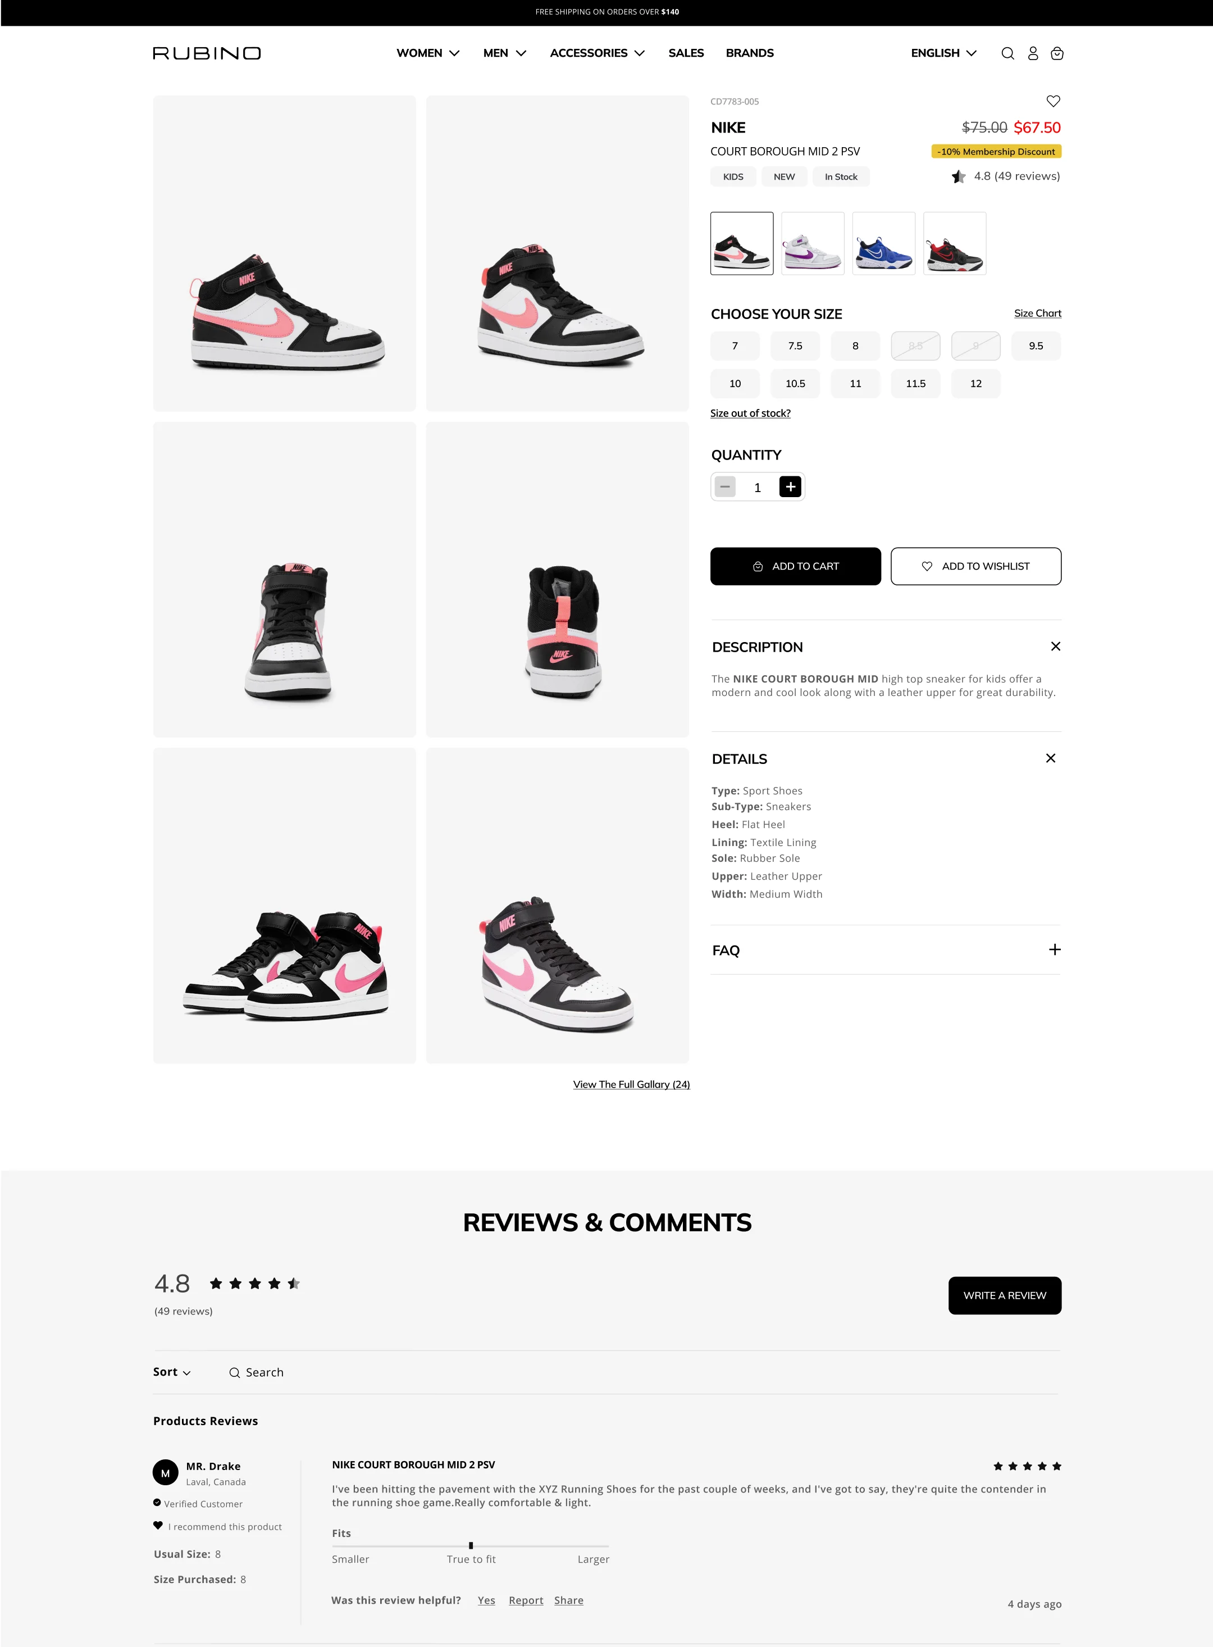Image resolution: width=1213 pixels, height=1647 pixels.
Task: Go to the Brands menu item
Action: click(x=750, y=53)
